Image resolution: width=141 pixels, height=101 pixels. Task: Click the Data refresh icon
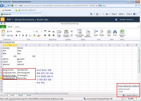(x=109, y=32)
